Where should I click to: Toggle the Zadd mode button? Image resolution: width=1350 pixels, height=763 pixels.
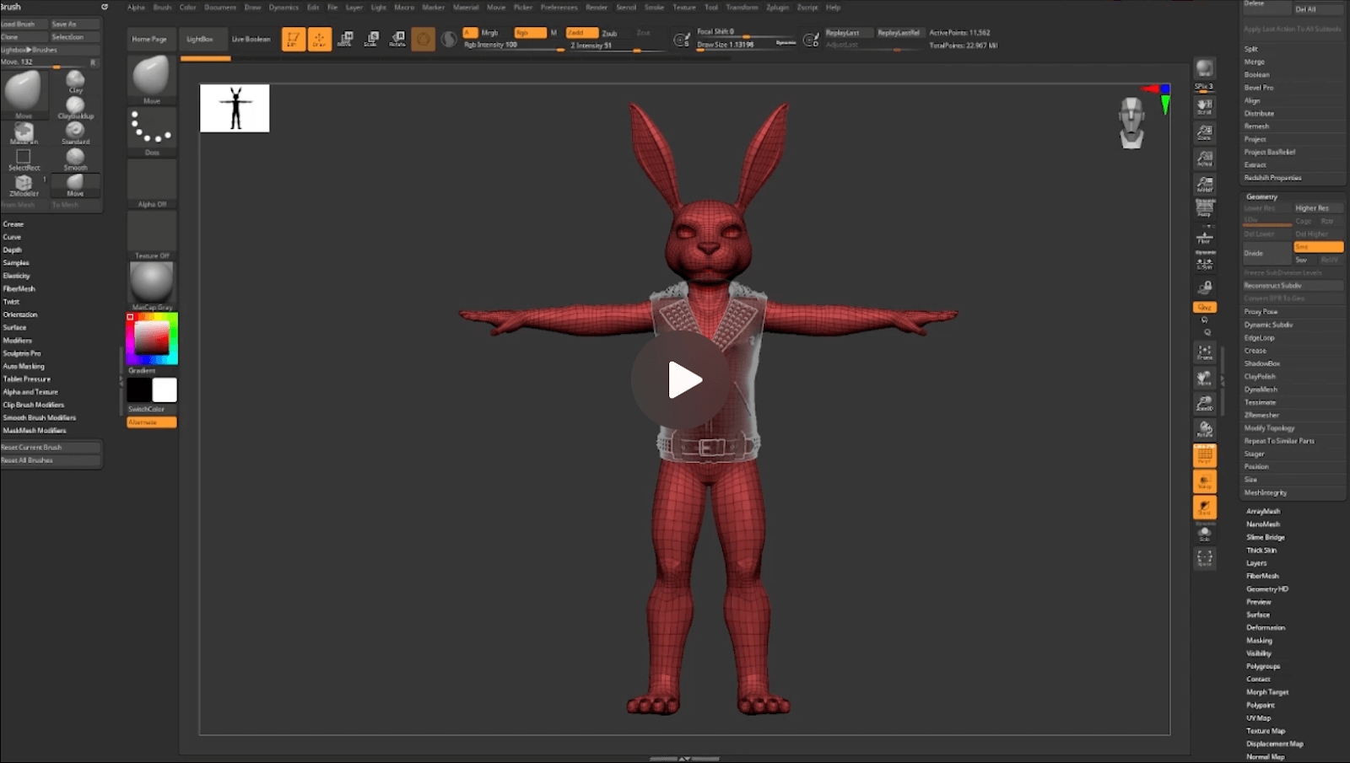(580, 33)
